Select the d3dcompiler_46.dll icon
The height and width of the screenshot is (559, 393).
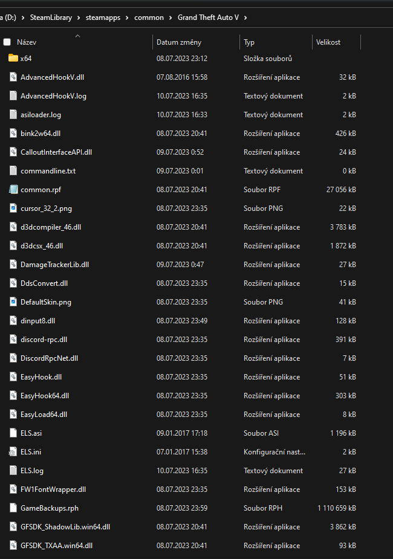[13, 227]
